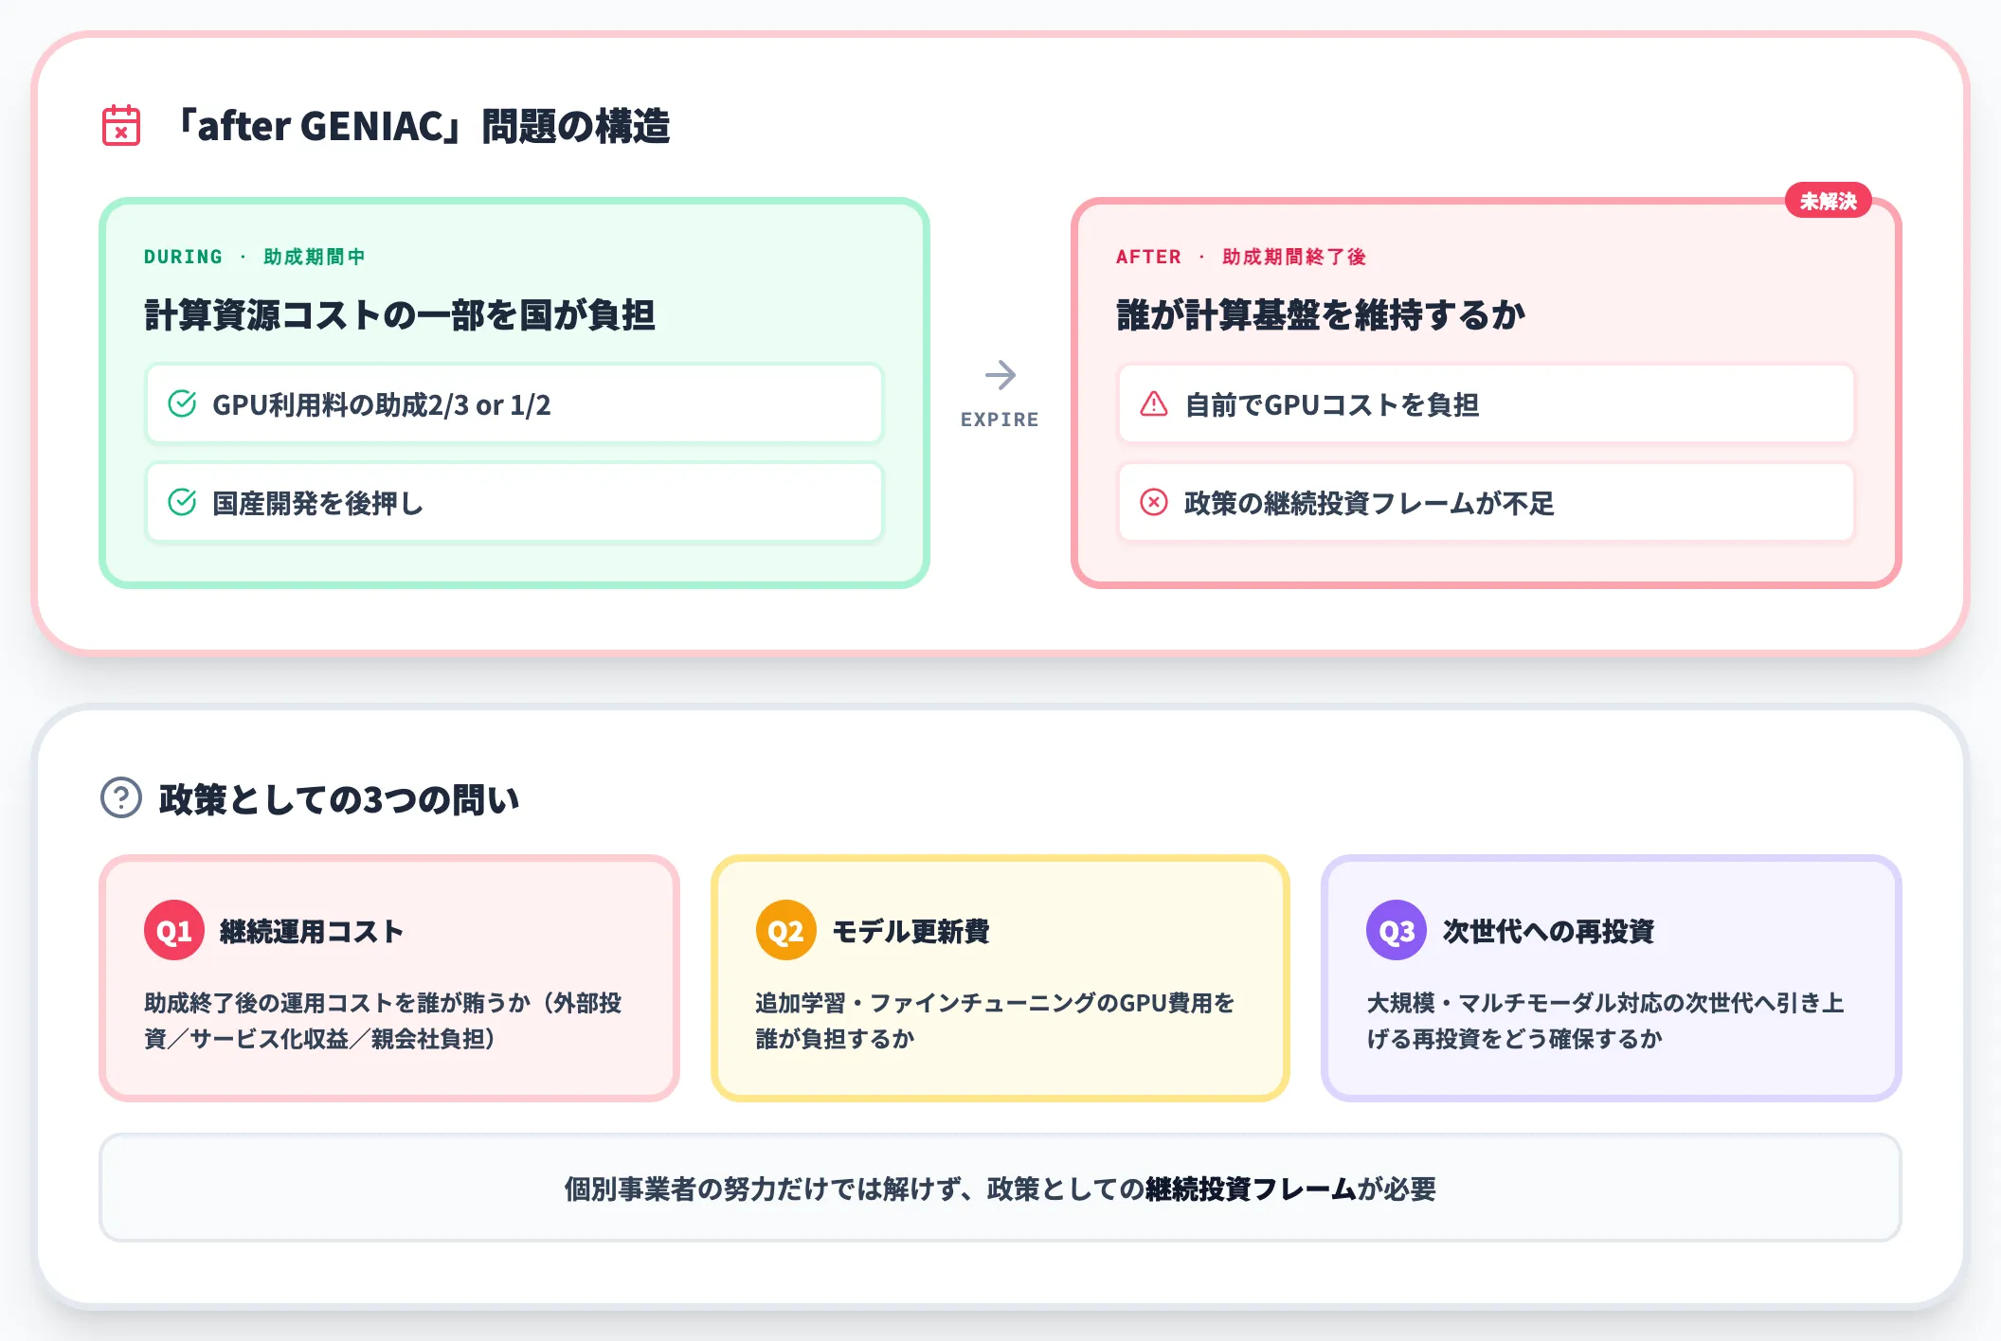Click the Q1 description about 助成終了後の運用コスト
The image size is (2001, 1341).
pos(383,1021)
